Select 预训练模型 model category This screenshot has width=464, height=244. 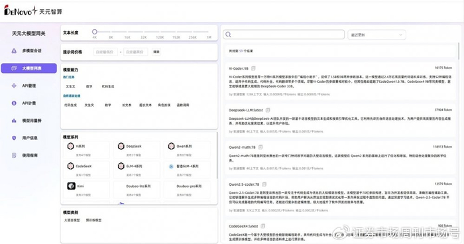pyautogui.click(x=93, y=220)
